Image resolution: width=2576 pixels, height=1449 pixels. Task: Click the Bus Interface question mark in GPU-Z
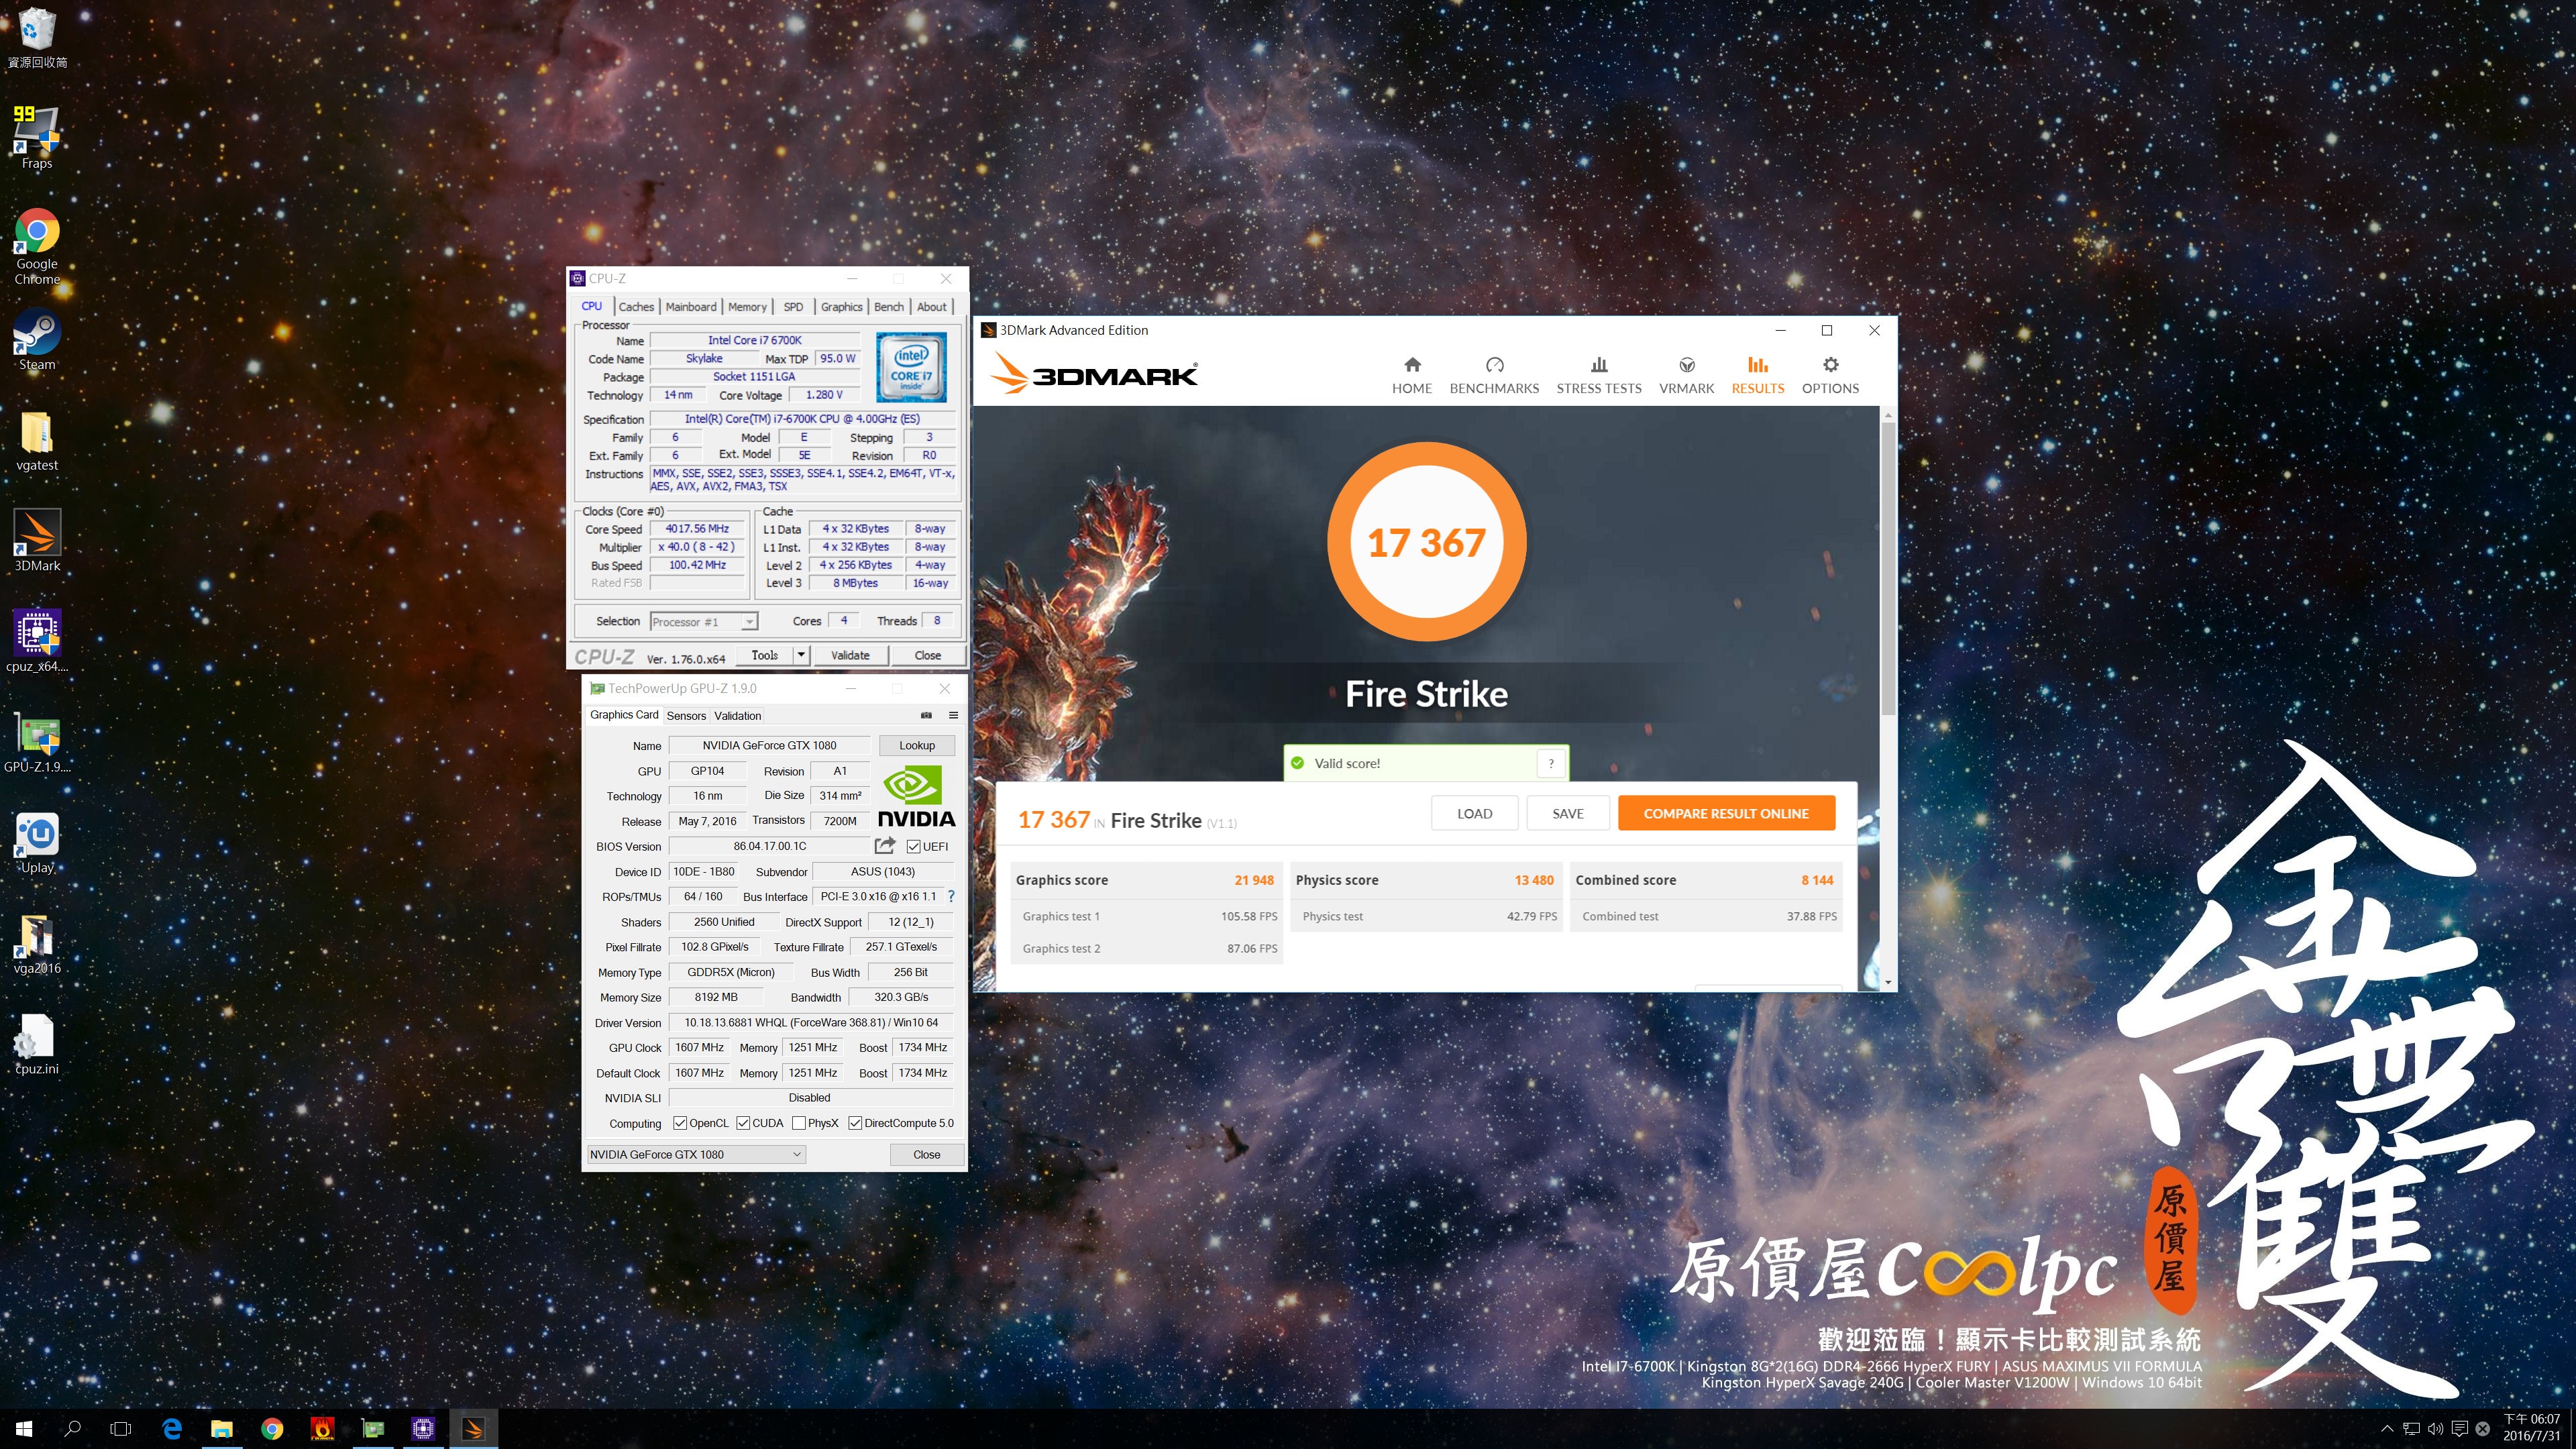(x=951, y=896)
